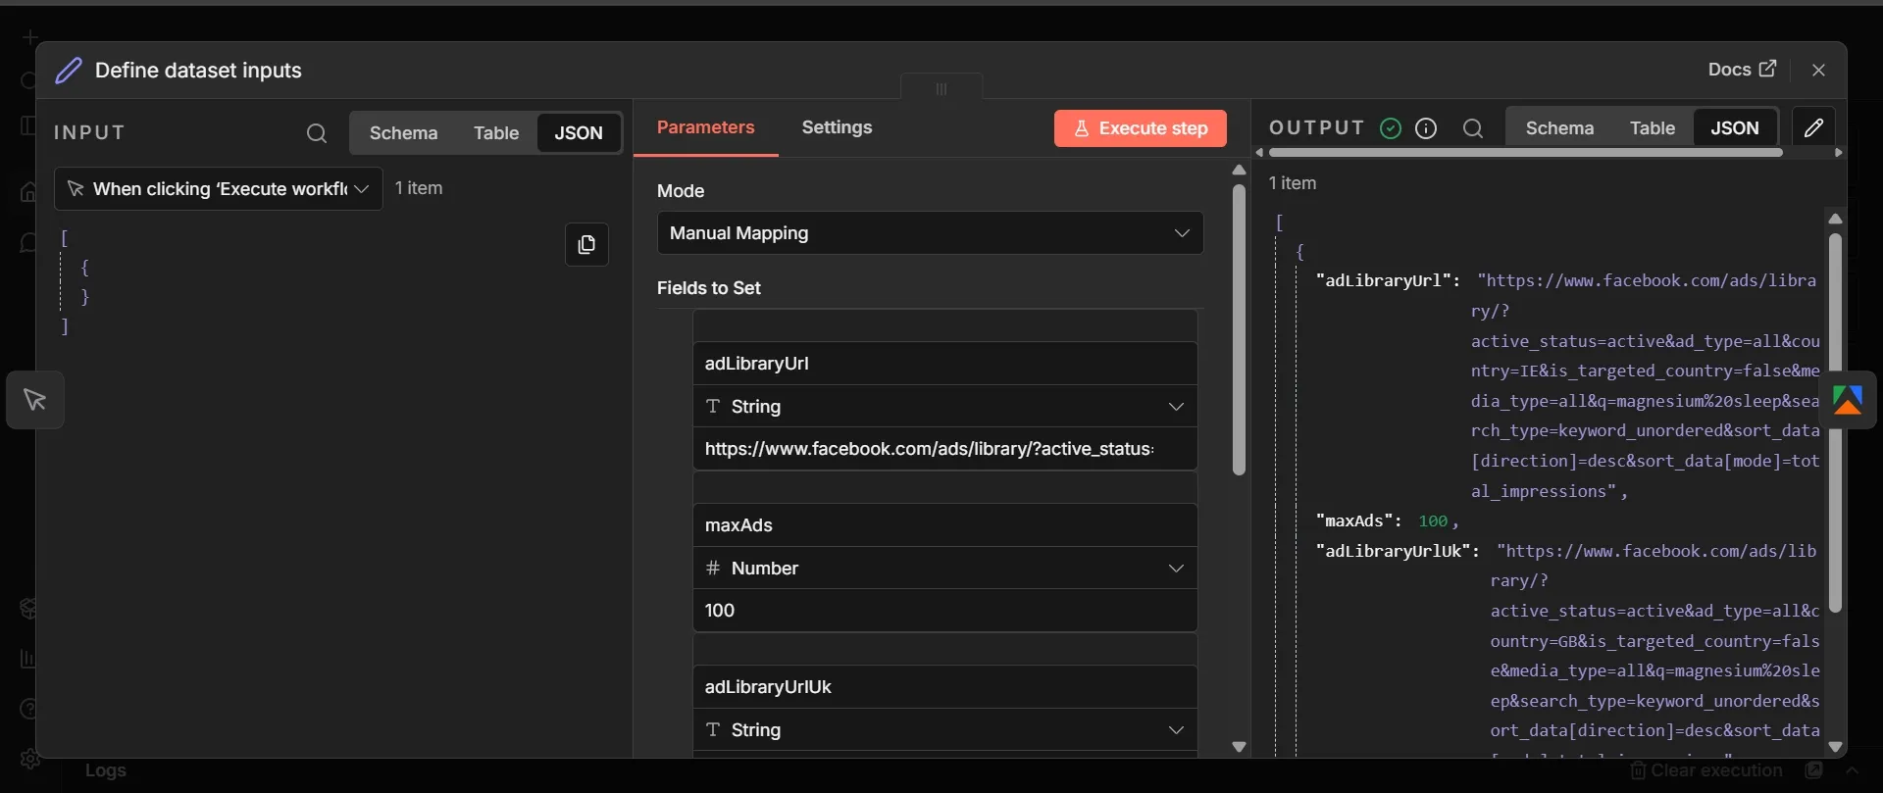The height and width of the screenshot is (793, 1883).
Task: Change the adLibraryUrlUk type from String
Action: [x=945, y=730]
